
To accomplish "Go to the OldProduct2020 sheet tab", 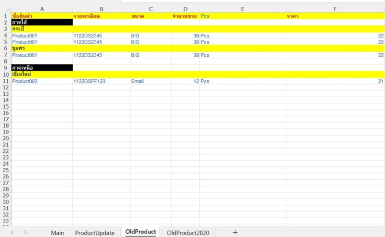I will click(188, 233).
